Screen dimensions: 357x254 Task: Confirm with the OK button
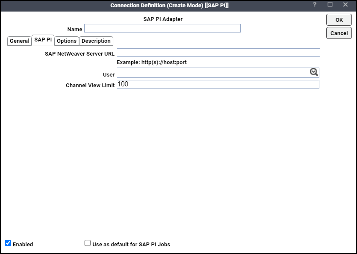[339, 20]
